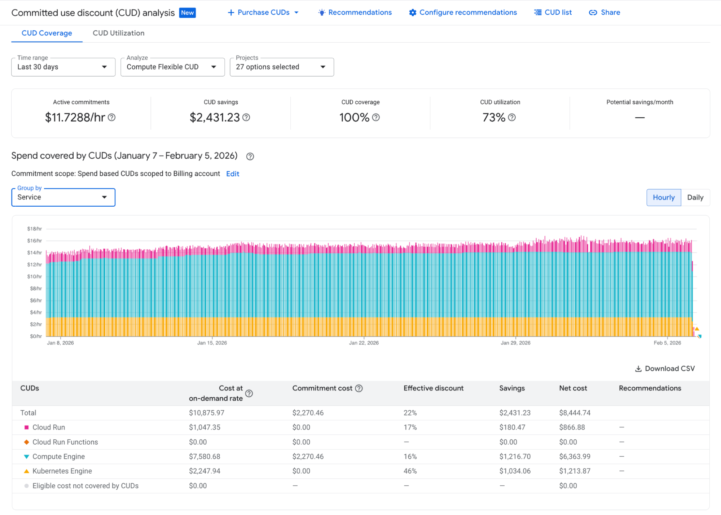Viewport: 721px width, 515px height.
Task: Select the CUD Coverage tab
Action: 47,33
